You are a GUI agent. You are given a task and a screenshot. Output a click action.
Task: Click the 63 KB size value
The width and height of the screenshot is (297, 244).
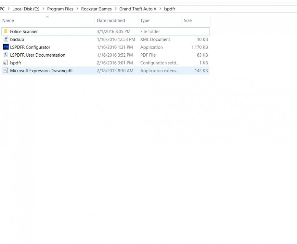pos(202,55)
